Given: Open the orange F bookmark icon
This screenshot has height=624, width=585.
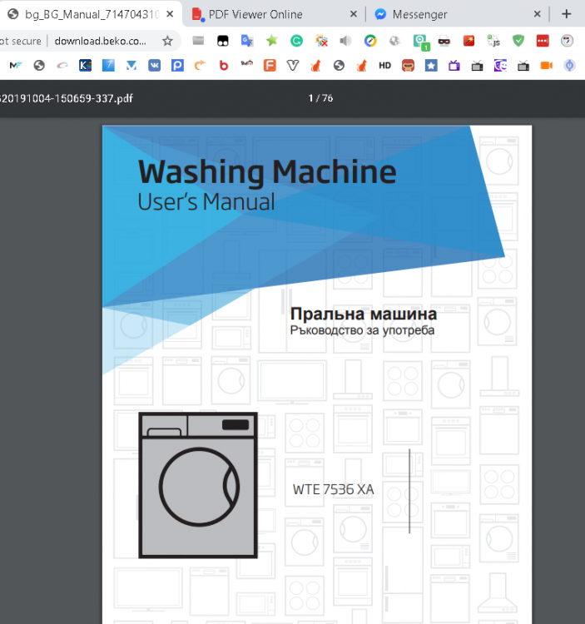Looking at the screenshot, I should point(270,65).
